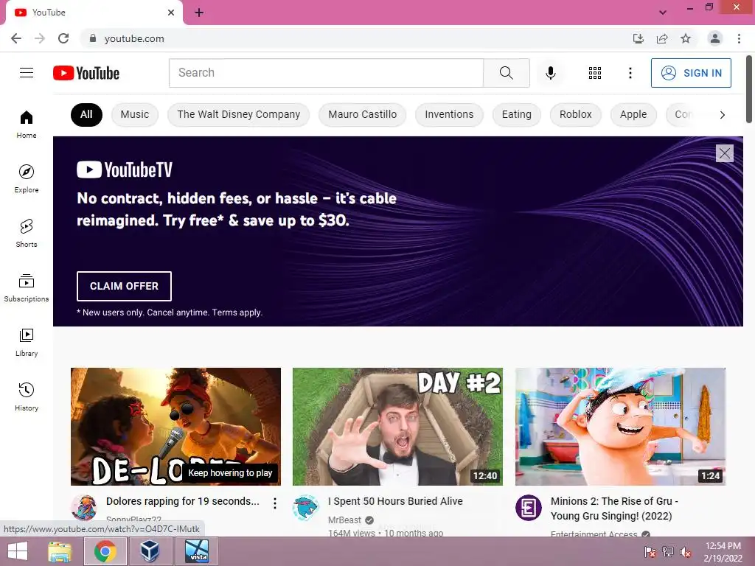Viewport: 755px width, 566px height.
Task: Click Entertainment Access channel avatar
Action: [x=529, y=507]
